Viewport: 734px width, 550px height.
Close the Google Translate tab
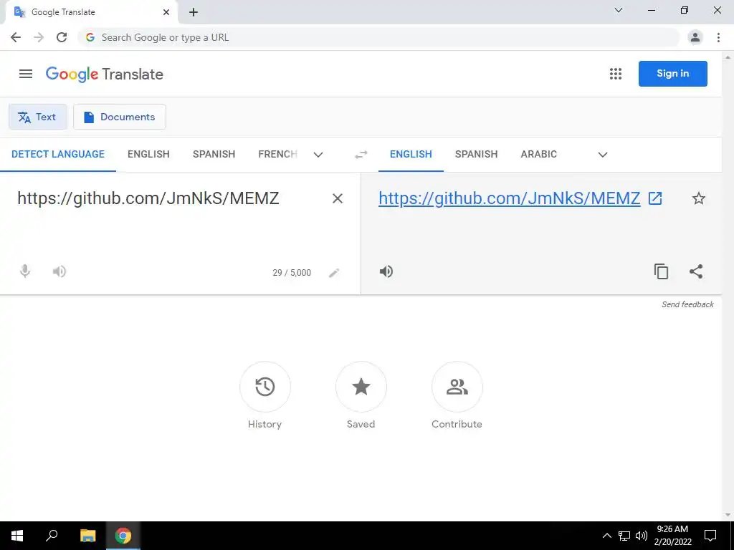pyautogui.click(x=166, y=12)
